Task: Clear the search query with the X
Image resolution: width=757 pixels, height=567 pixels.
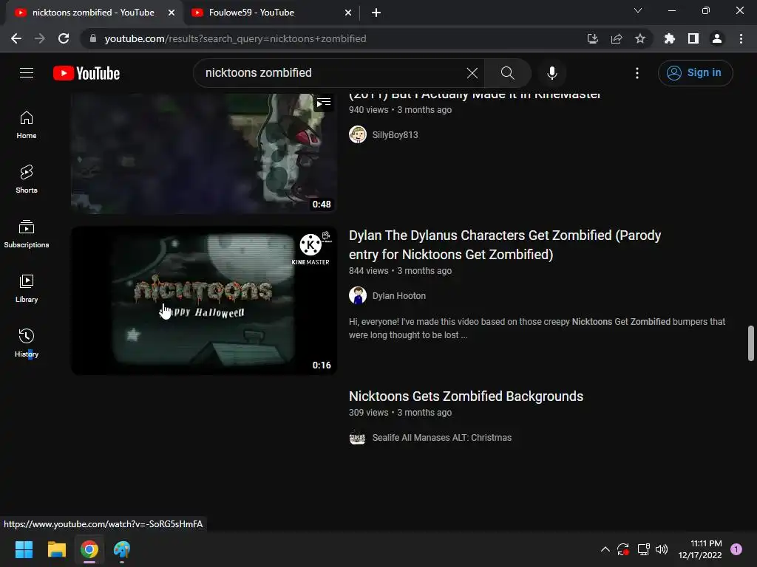Action: [472, 73]
